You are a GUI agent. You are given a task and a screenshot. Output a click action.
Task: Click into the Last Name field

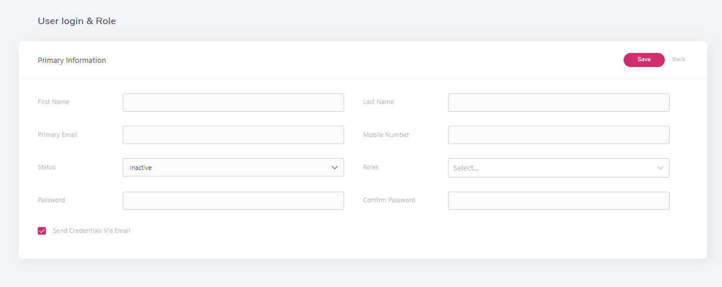558,102
